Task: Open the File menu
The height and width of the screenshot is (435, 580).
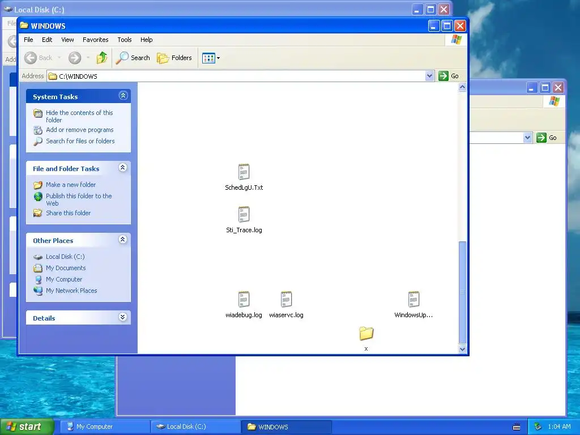Action: tap(28, 40)
